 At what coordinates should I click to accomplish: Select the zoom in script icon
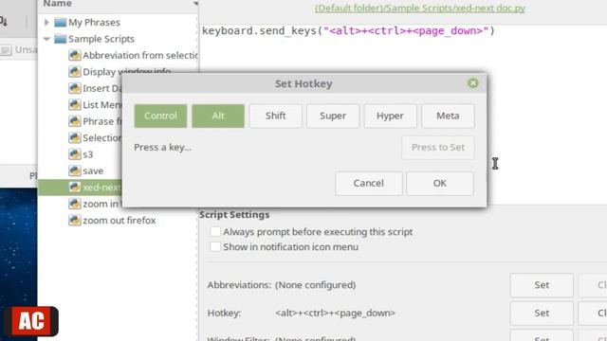point(75,204)
